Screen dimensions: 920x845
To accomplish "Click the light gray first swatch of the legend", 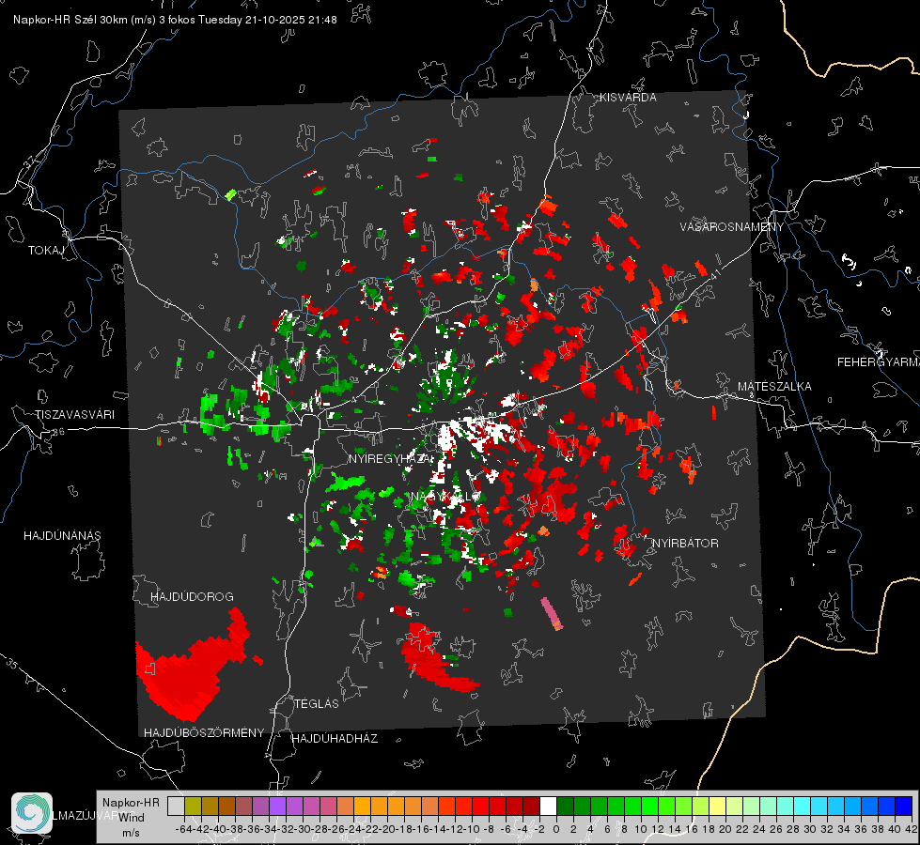I will pyautogui.click(x=176, y=806).
